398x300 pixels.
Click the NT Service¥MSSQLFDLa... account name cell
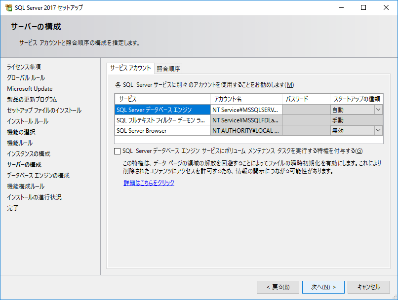point(246,120)
